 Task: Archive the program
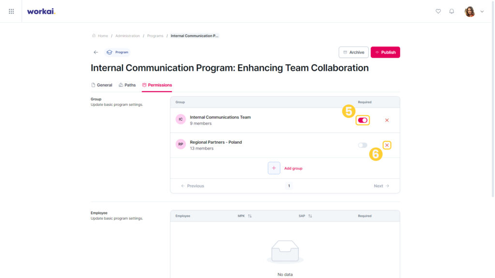click(x=353, y=52)
